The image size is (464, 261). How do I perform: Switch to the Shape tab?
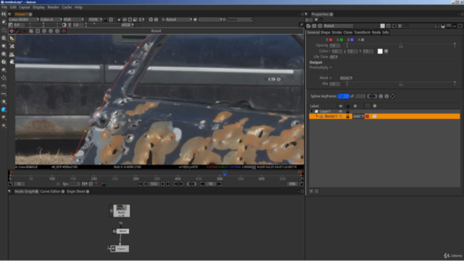[326, 32]
